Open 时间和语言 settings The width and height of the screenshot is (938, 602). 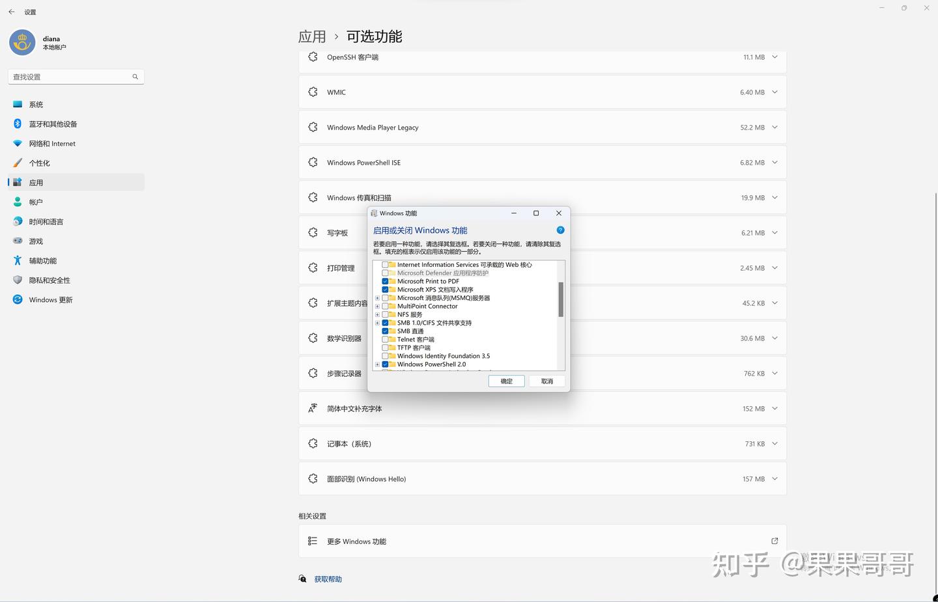[46, 221]
